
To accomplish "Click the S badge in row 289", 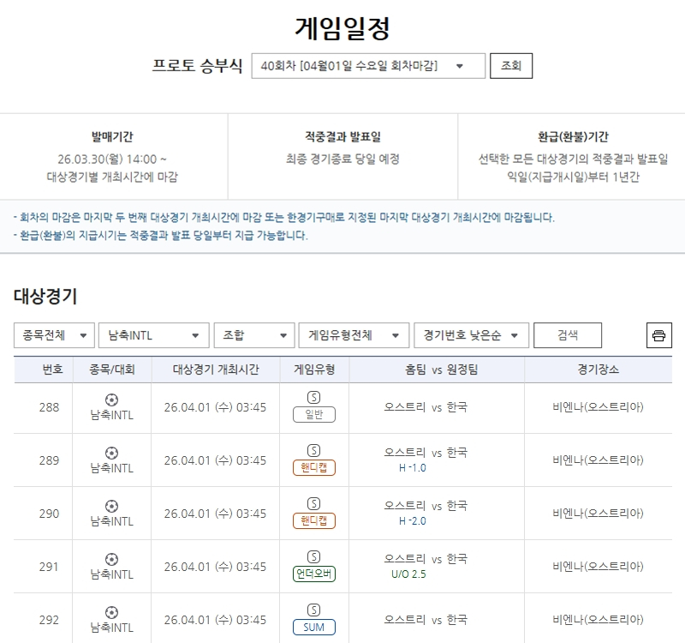I will coord(313,451).
